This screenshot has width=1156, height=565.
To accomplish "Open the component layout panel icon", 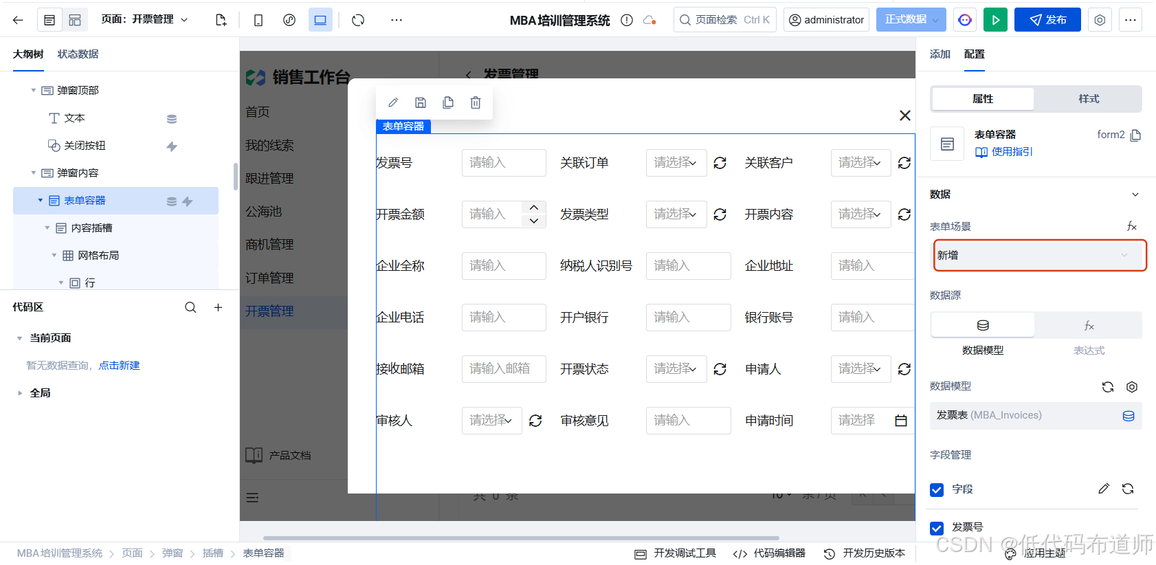I will pos(75,20).
